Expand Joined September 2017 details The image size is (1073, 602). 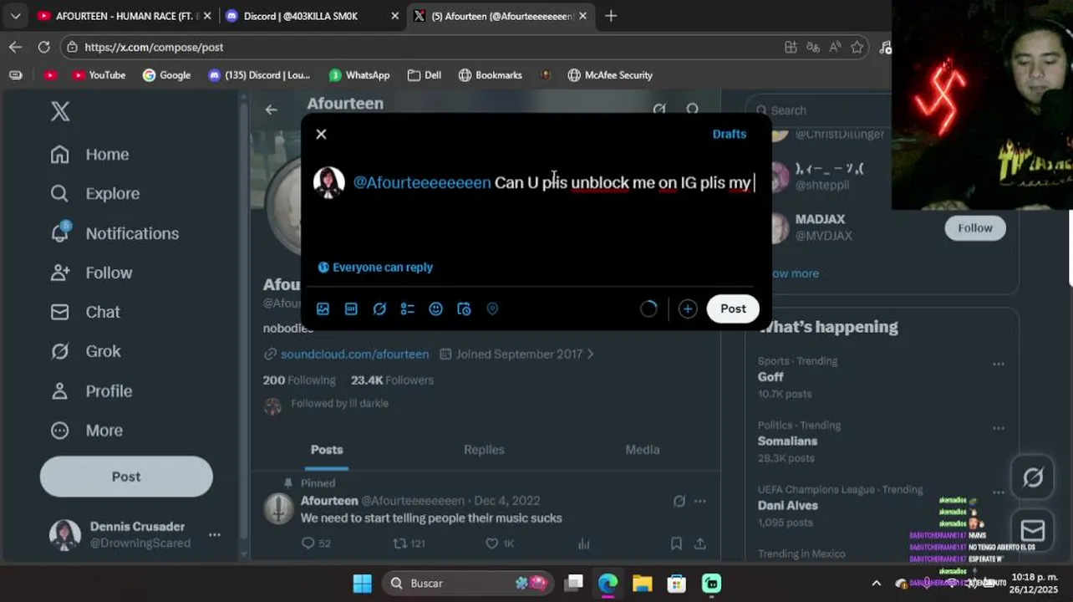516,354
